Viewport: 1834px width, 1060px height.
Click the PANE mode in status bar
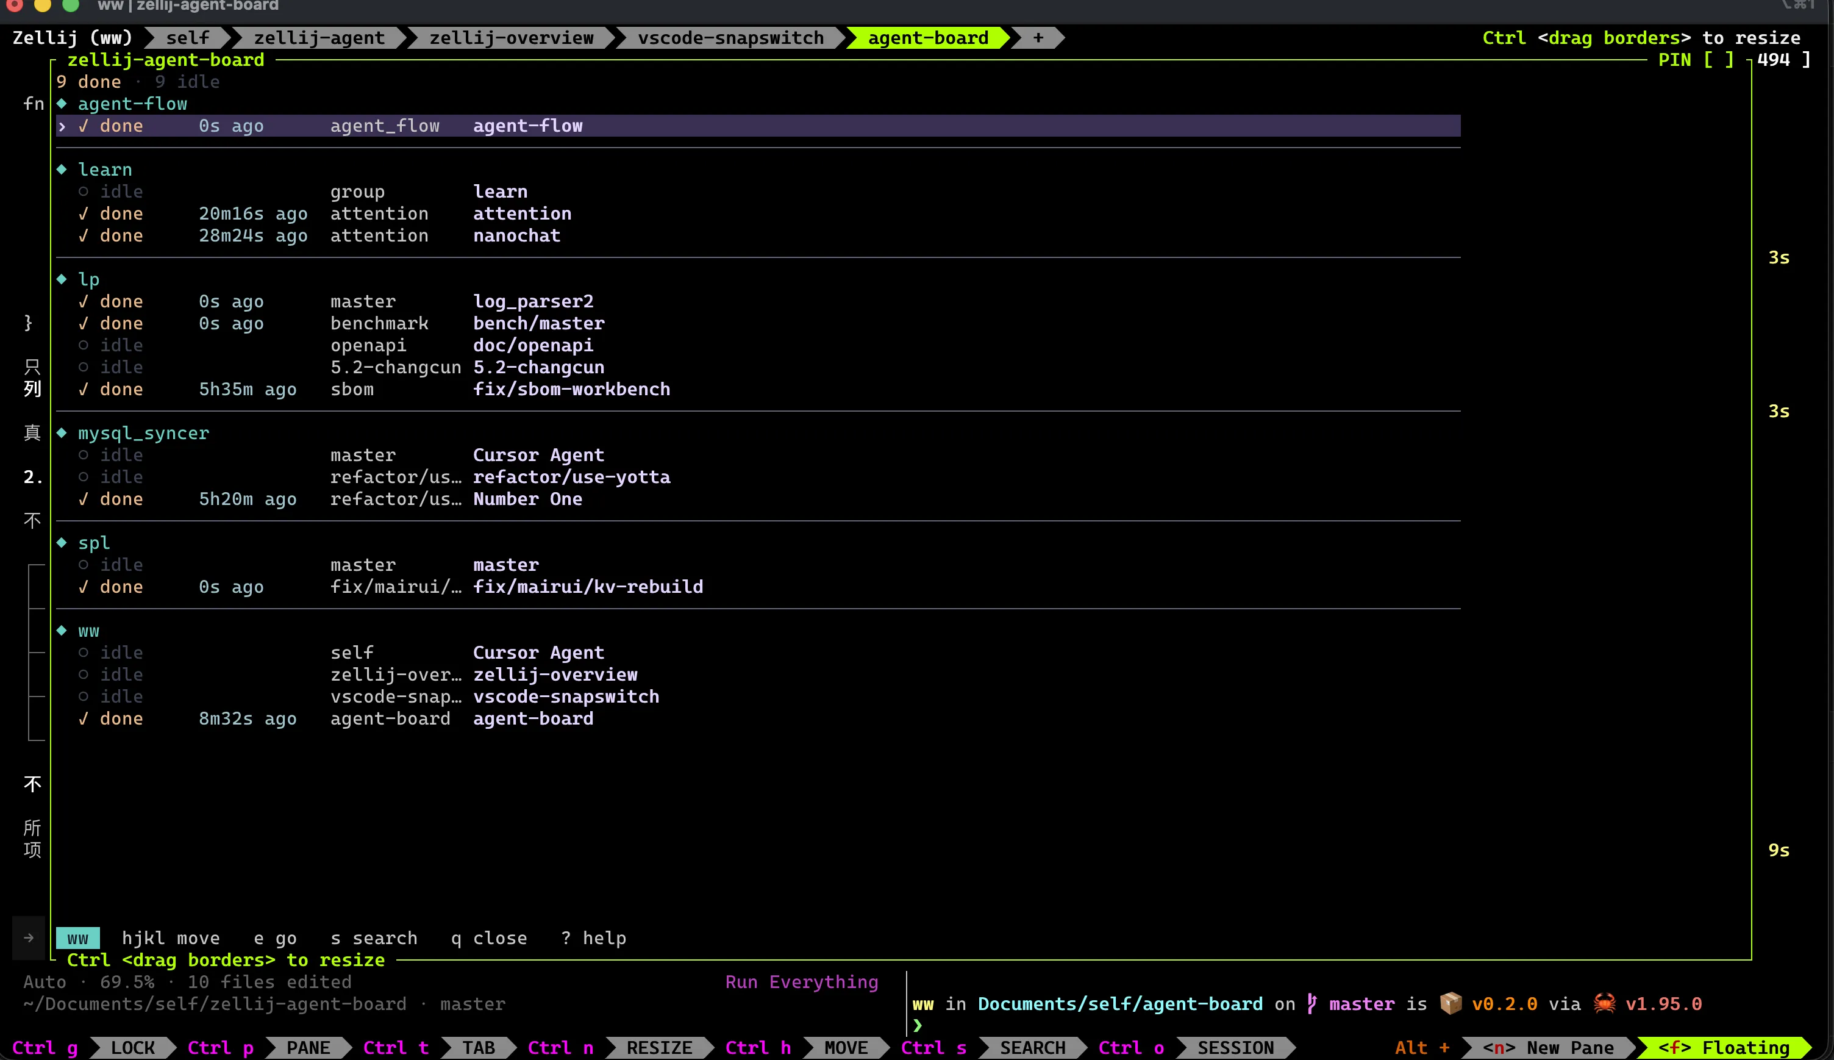[309, 1048]
